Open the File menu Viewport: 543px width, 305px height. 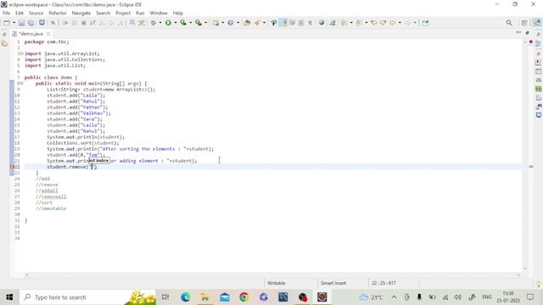pyautogui.click(x=6, y=13)
